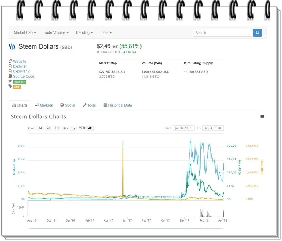Expand the Trending dropdown menu
282x241 pixels.
84,32
